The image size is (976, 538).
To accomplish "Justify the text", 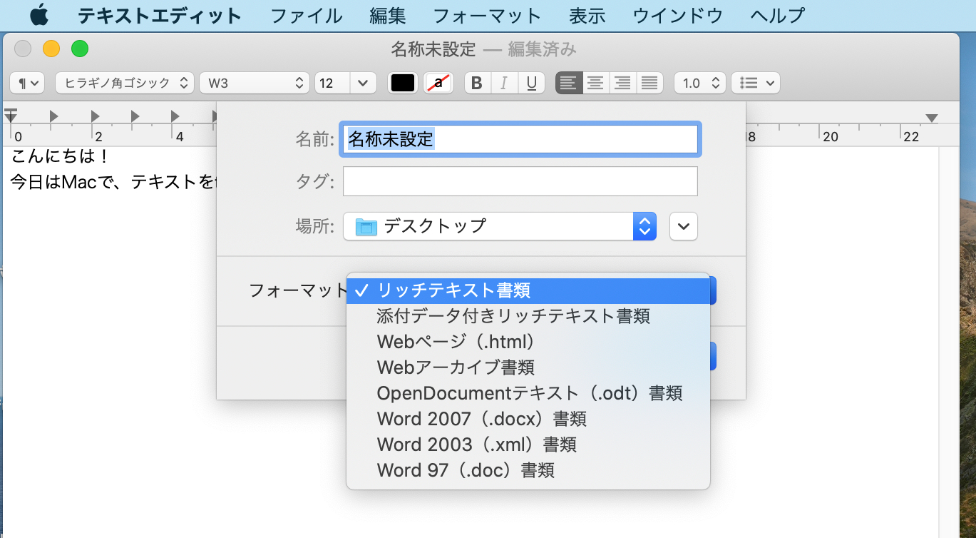I will (649, 83).
